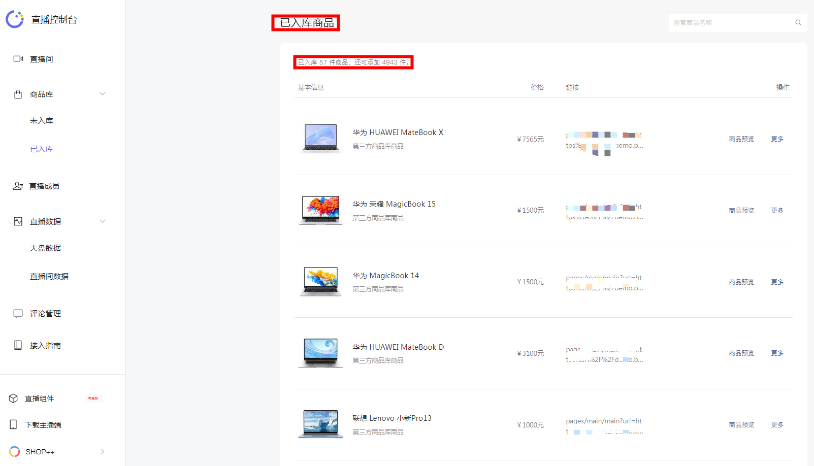
Task: Click the 接入指南 guide icon
Action: pyautogui.click(x=18, y=345)
